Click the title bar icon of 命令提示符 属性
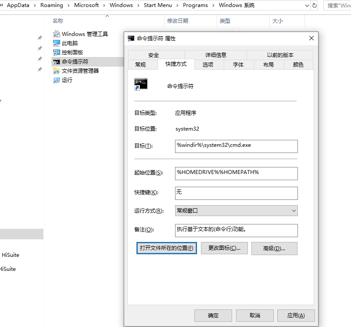Screen dimensions: 351x327 [x=131, y=39]
